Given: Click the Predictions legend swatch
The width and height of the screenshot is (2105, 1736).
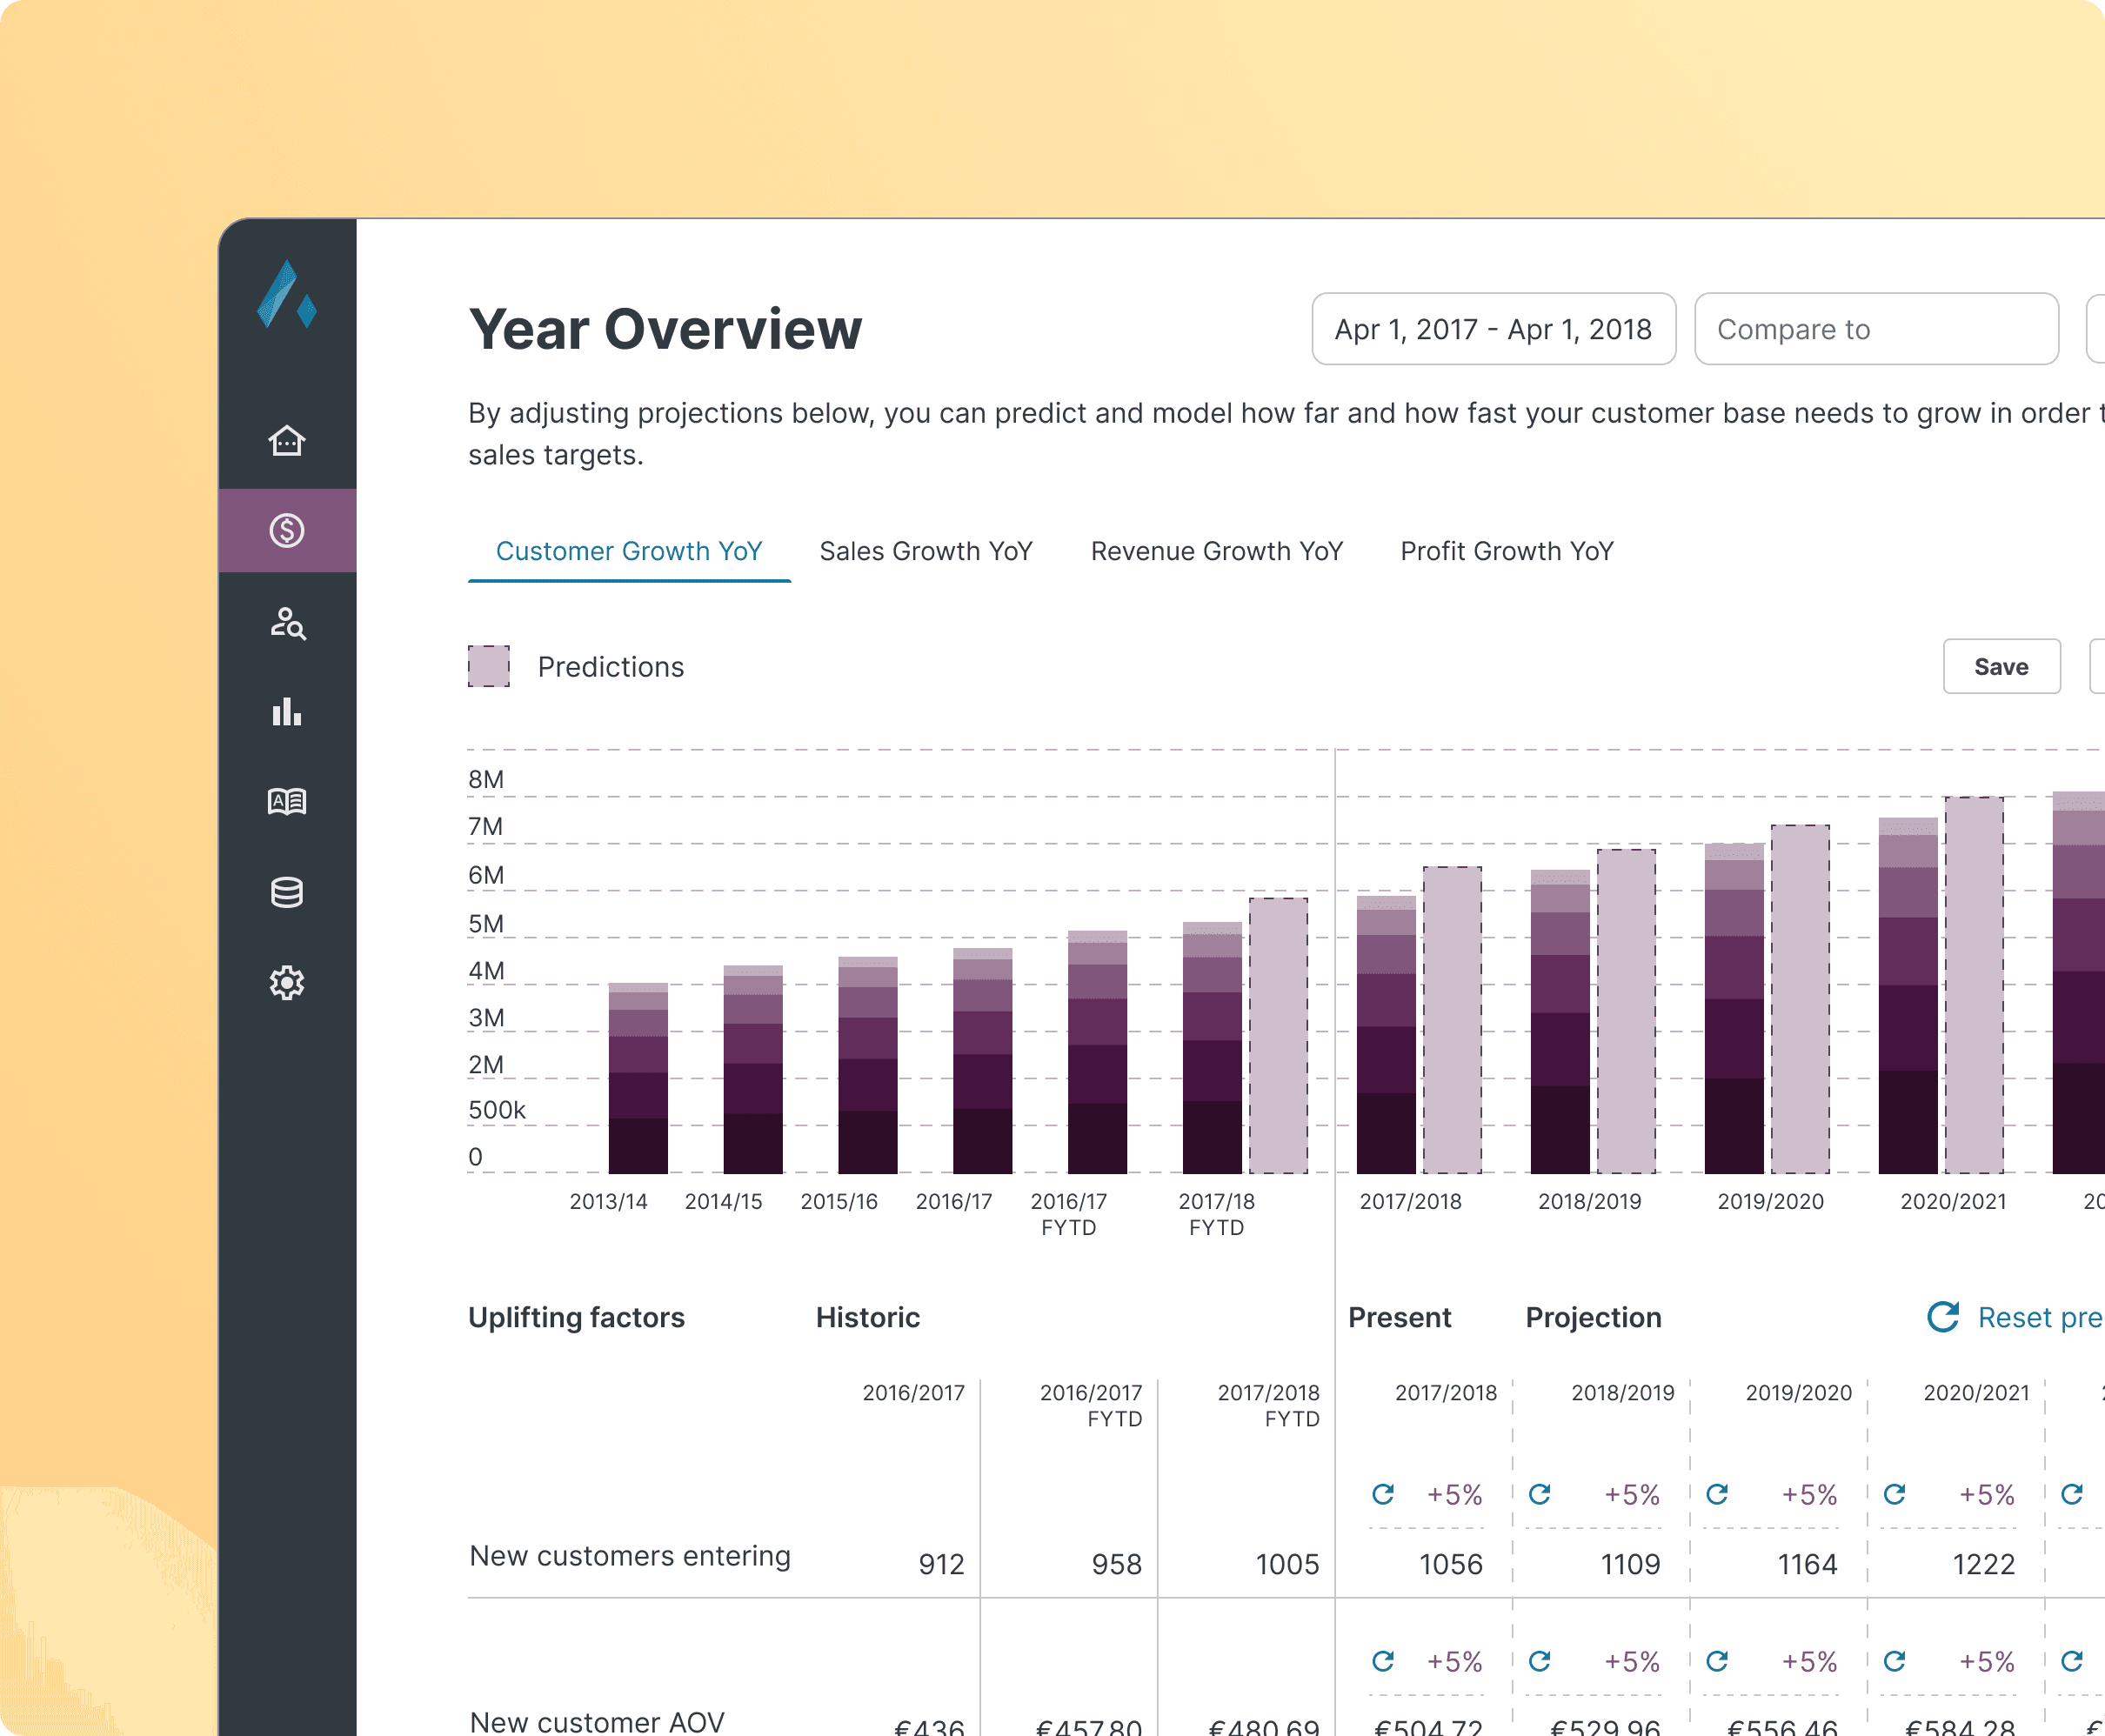Looking at the screenshot, I should pyautogui.click(x=489, y=666).
